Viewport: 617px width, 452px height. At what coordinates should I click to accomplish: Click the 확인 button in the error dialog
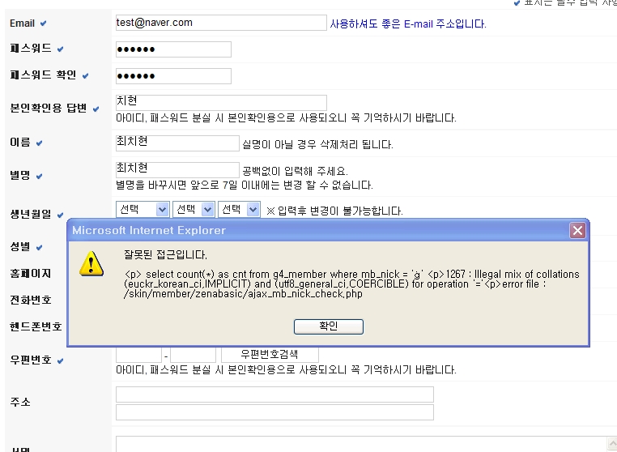[x=328, y=326]
